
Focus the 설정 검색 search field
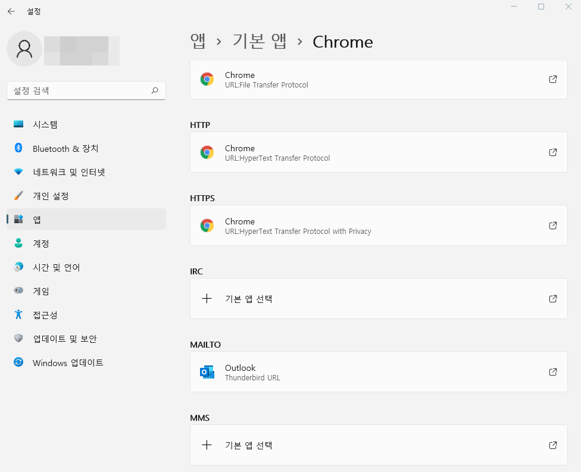coord(86,90)
